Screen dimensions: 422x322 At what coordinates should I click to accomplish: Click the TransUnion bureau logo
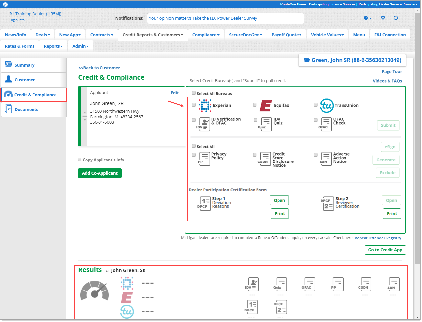(x=326, y=105)
